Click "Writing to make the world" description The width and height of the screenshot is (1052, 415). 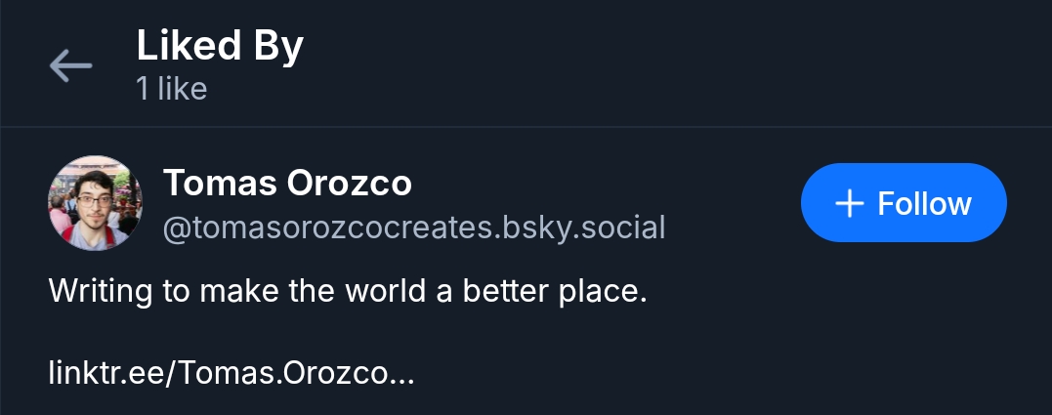[x=348, y=291]
